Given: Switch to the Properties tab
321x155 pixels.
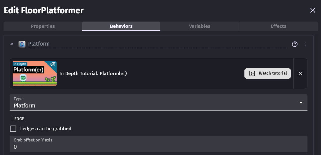Looking at the screenshot, I should click(x=43, y=26).
